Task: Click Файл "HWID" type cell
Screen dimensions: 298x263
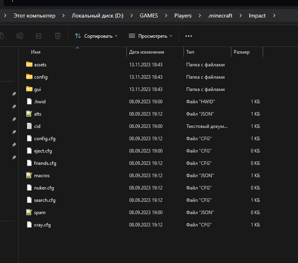Action: coord(201,102)
